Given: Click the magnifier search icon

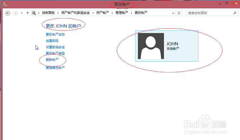Looking at the screenshot, I should pos(235,13).
